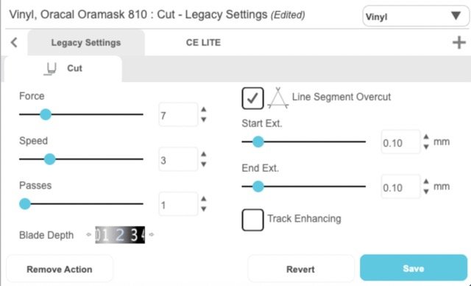471x286 pixels.
Task: Increase Force value with up arrow
Action: pos(204,110)
